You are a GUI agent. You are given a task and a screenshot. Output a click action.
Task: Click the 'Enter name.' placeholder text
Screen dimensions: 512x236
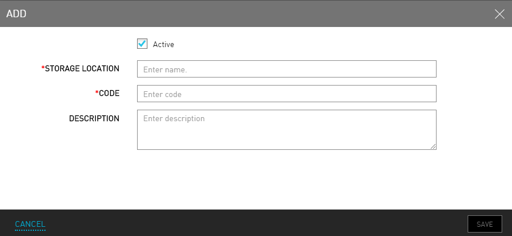click(x=165, y=69)
